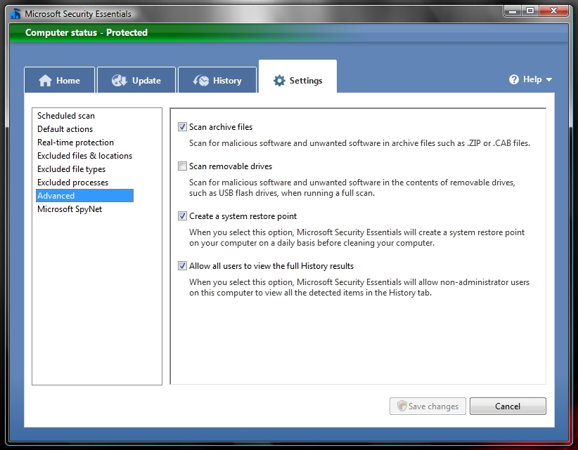
Task: Click the Microsoft Security Essentials title bar icon
Action: [x=15, y=13]
